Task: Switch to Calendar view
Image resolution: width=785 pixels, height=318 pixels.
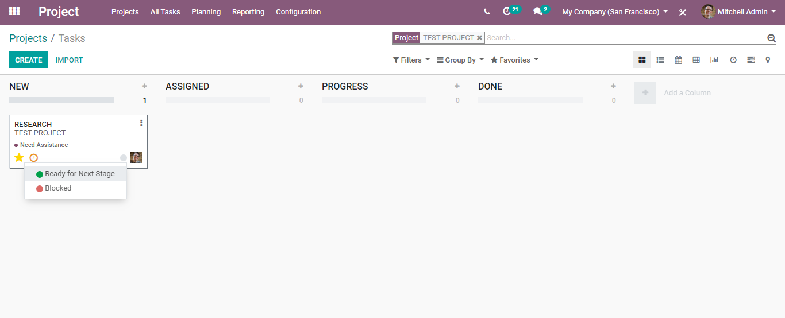Action: pyautogui.click(x=678, y=60)
